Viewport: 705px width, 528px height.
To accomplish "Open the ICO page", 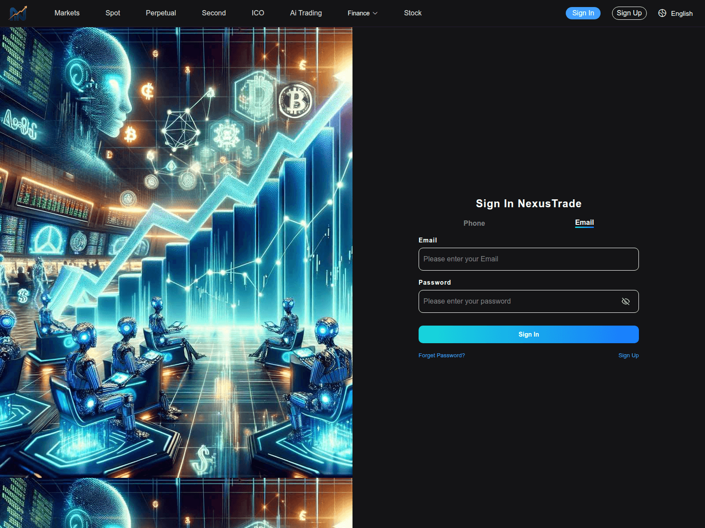I will tap(258, 13).
